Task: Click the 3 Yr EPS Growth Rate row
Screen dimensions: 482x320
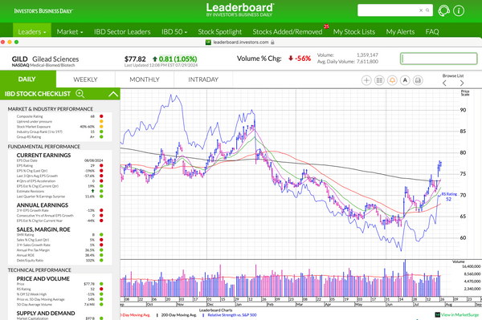Action: (60, 210)
